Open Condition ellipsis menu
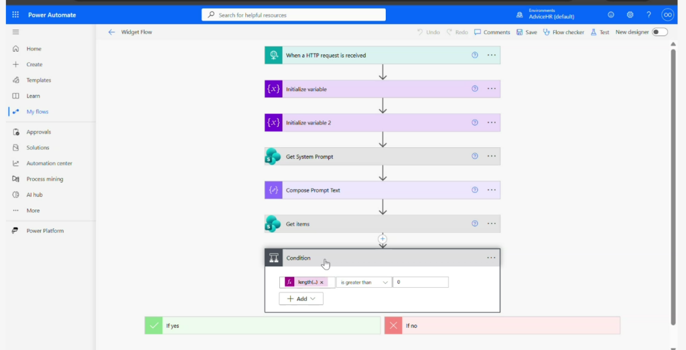The image size is (686, 350). coord(491,258)
